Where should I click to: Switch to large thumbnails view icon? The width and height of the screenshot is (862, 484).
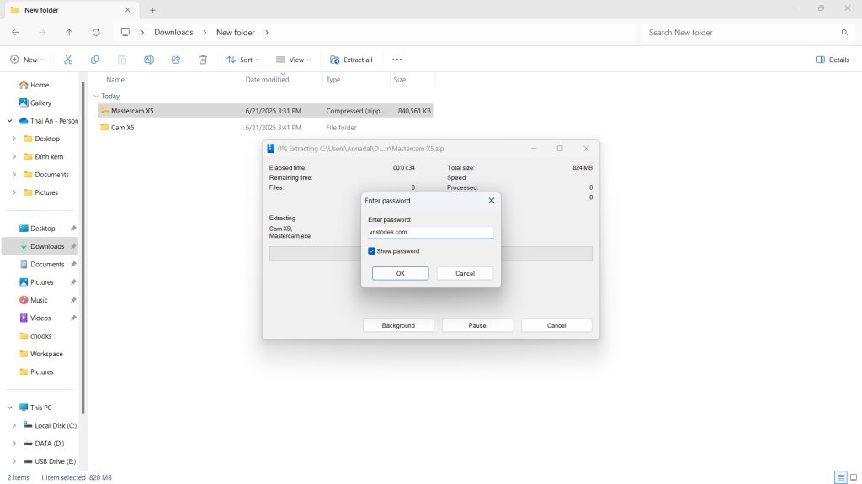(854, 477)
